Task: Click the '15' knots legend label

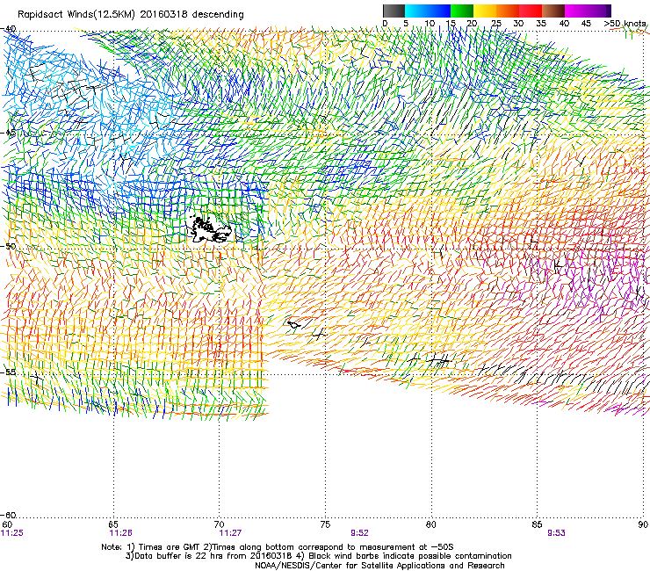Action: tap(451, 24)
